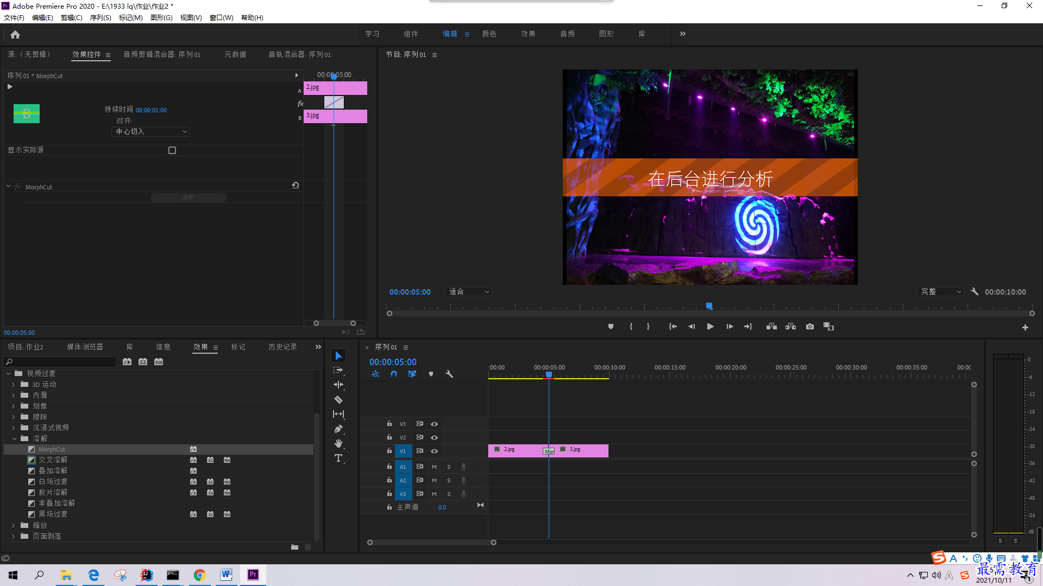Select the Pen tool

[338, 429]
